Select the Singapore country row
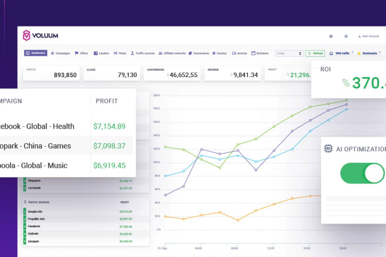Image resolution: width=386 pixels, height=257 pixels. click(x=86, y=180)
